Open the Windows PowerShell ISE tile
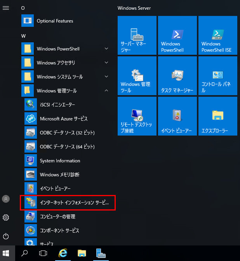Image resolution: width=240 pixels, height=261 pixels. pyautogui.click(x=217, y=35)
